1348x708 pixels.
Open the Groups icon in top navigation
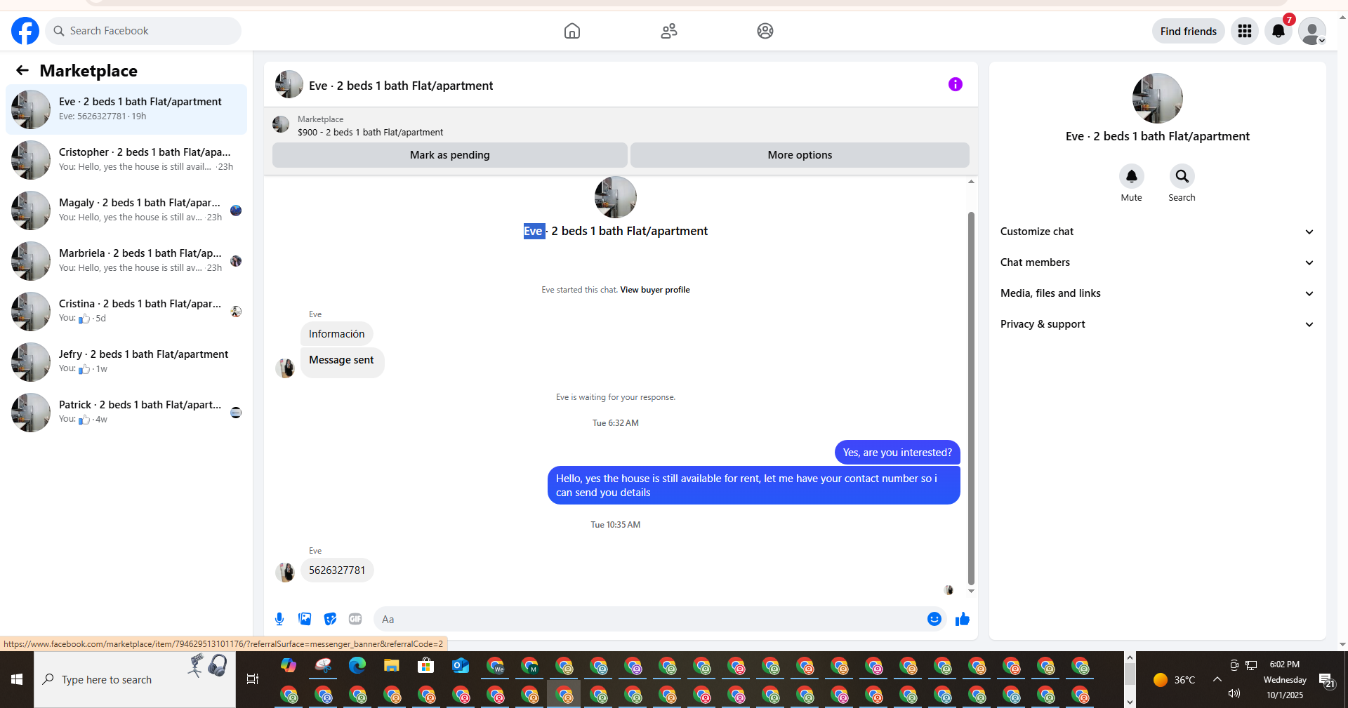[x=765, y=31]
